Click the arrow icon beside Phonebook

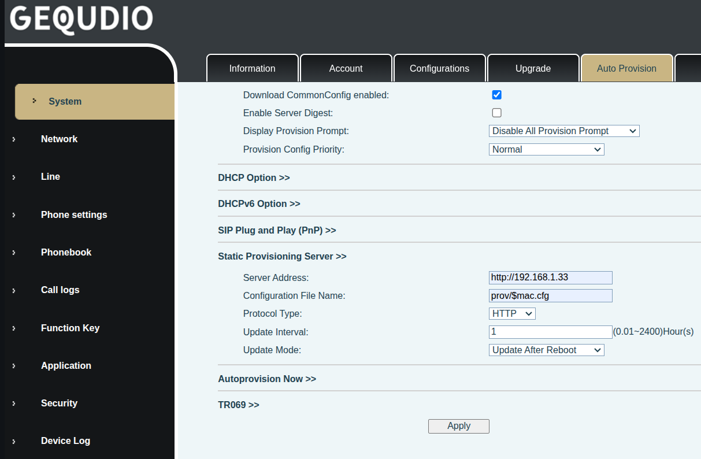pyautogui.click(x=14, y=253)
